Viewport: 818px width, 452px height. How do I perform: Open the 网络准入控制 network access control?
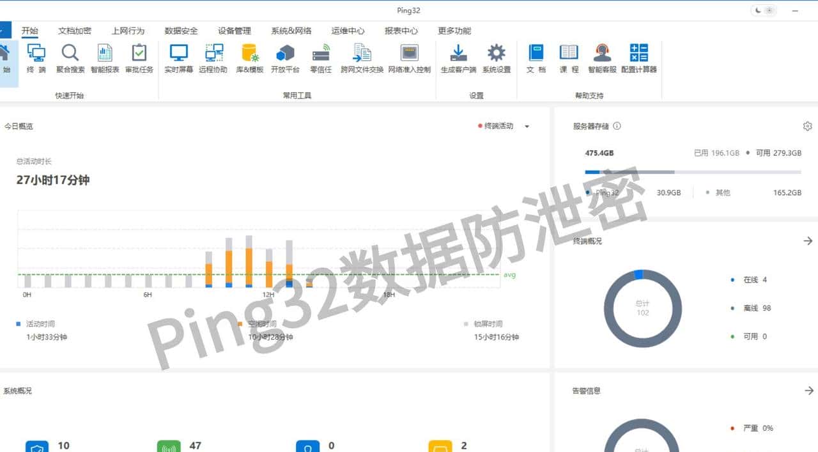[x=408, y=59]
